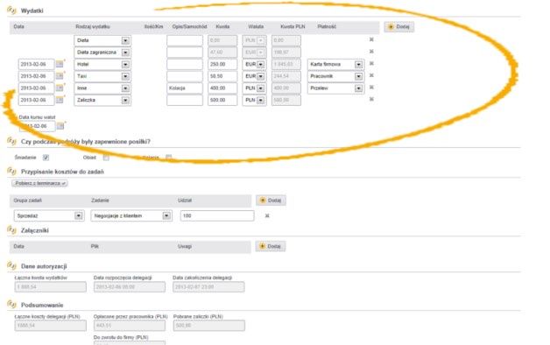
Task: Click the Pobrane zaliczki (PLN) field
Action: (209, 326)
